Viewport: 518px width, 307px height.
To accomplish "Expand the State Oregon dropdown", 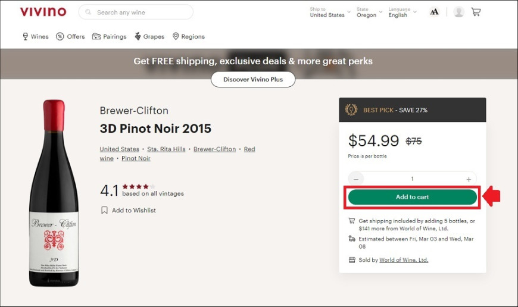I will 369,12.
